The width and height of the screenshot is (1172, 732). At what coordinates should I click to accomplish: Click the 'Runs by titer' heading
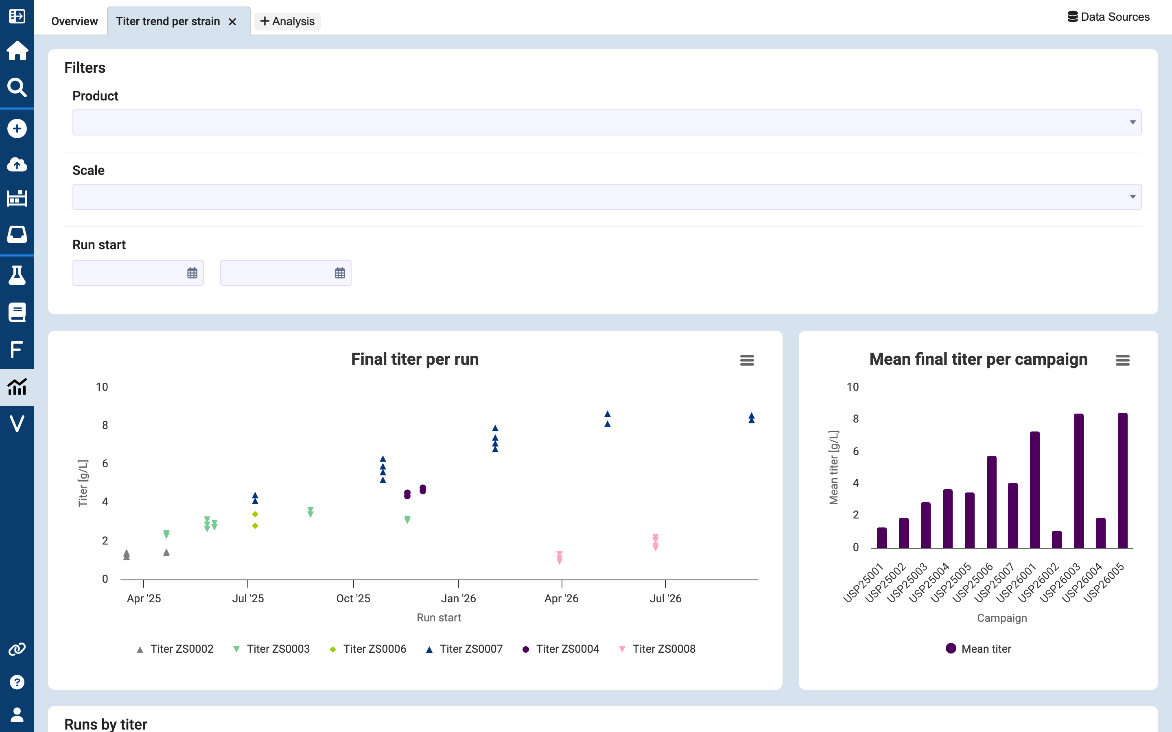[x=105, y=724]
